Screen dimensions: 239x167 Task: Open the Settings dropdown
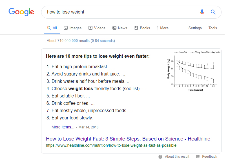click(x=195, y=28)
